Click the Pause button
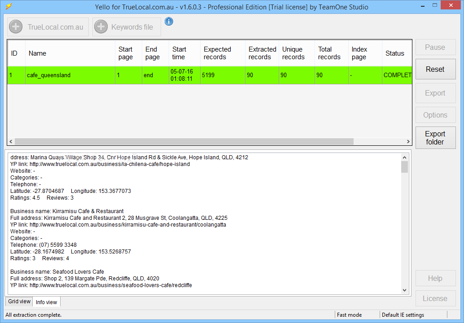 pyautogui.click(x=435, y=47)
